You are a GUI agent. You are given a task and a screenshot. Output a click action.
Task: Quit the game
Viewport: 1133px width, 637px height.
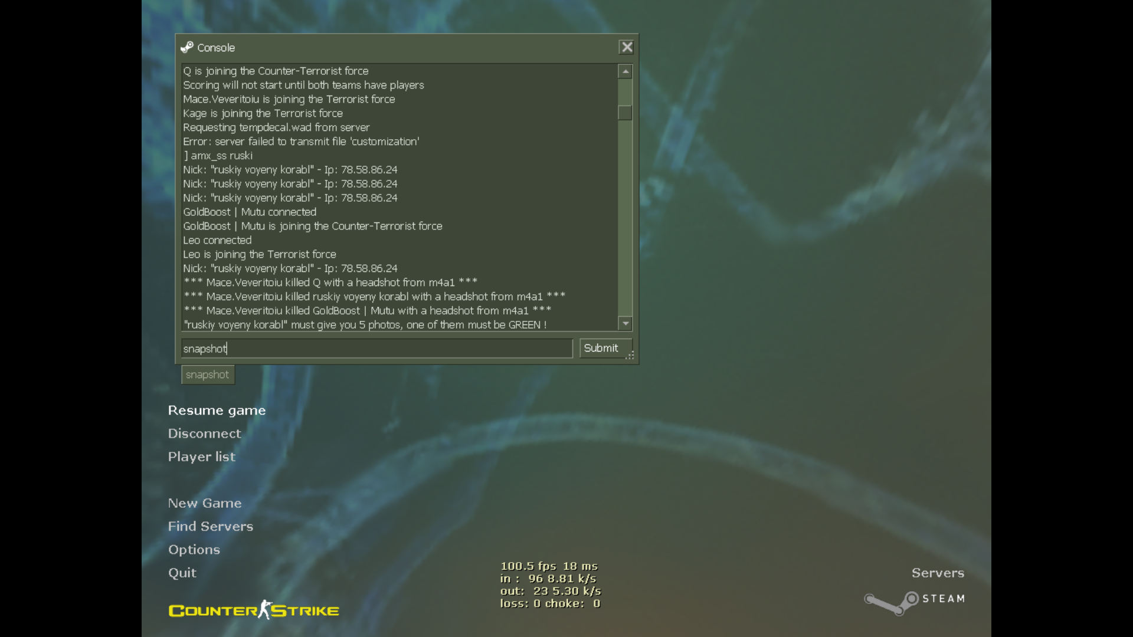point(182,573)
